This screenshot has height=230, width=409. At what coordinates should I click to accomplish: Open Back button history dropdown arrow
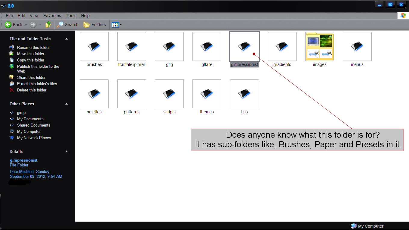pyautogui.click(x=26, y=25)
